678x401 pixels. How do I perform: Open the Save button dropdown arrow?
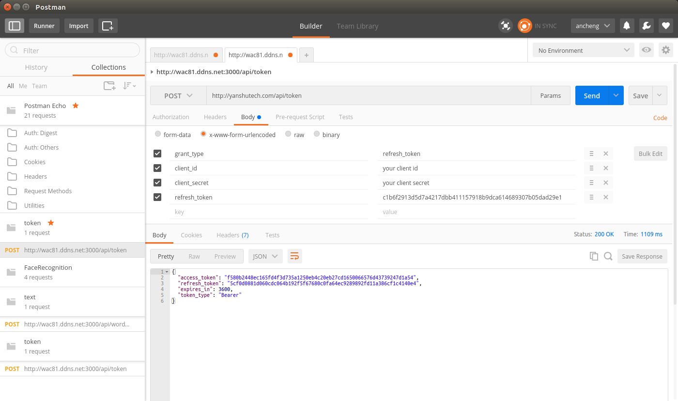659,95
